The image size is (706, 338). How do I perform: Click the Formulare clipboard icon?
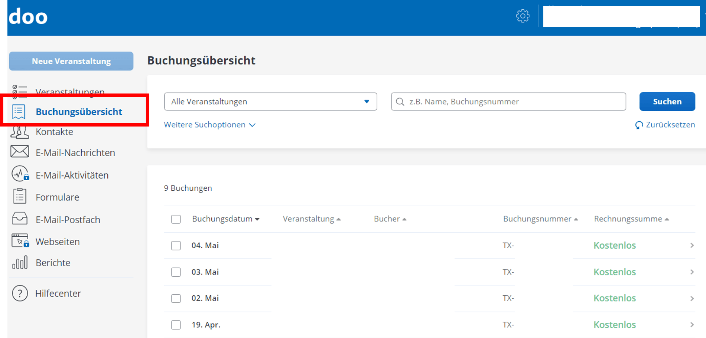click(x=20, y=196)
